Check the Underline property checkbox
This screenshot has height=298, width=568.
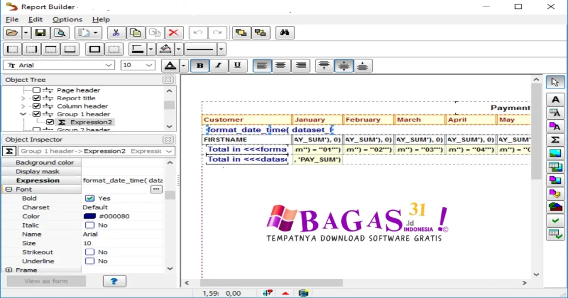tap(89, 261)
